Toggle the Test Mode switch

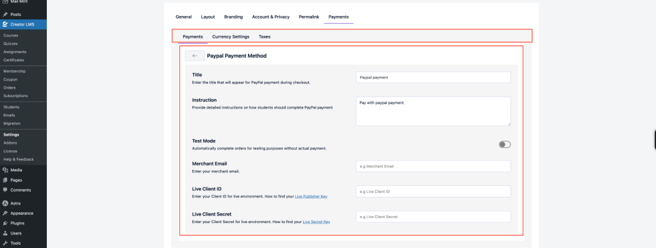pyautogui.click(x=505, y=144)
